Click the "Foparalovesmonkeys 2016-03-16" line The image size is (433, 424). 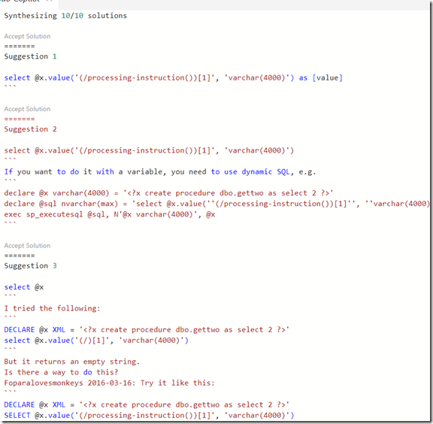point(109,383)
